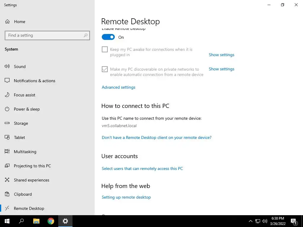Select Remote Desktop in the sidebar
Viewport: 303px width, 227px height.
[47, 208]
